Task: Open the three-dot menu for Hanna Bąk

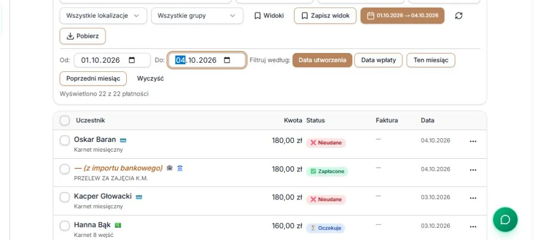Action: pos(473,227)
